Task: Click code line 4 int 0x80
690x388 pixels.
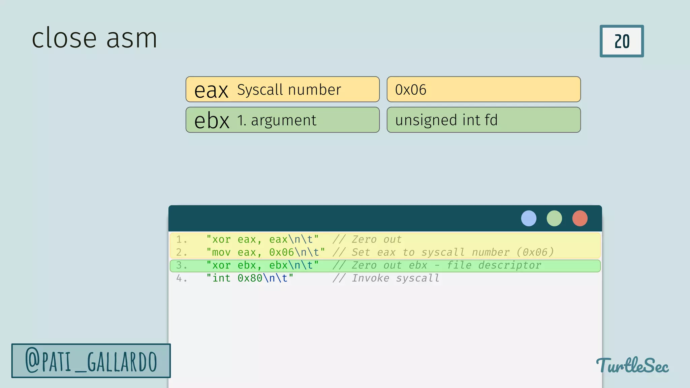Action: click(x=249, y=278)
